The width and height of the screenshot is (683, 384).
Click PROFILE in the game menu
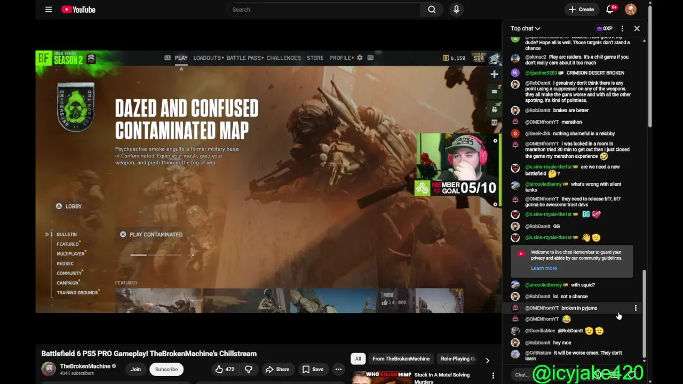click(x=340, y=58)
